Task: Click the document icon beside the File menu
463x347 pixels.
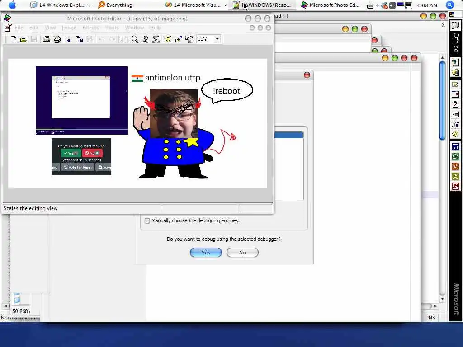Action: (8, 28)
